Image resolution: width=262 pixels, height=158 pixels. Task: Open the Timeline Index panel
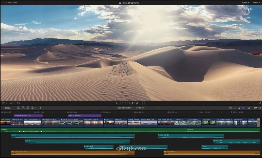coord(8,108)
